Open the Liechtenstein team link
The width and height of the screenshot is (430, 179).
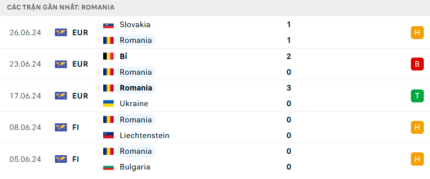click(144, 135)
